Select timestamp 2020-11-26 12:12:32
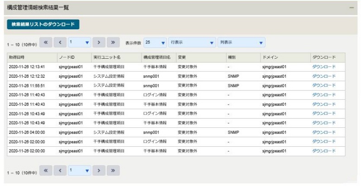The width and height of the screenshot is (361, 186). point(27,76)
